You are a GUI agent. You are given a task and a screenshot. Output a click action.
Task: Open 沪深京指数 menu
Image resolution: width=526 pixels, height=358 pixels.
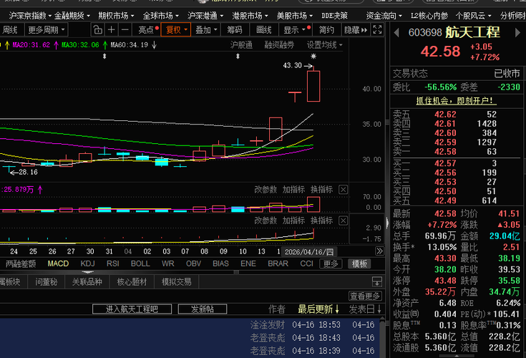tap(30, 16)
